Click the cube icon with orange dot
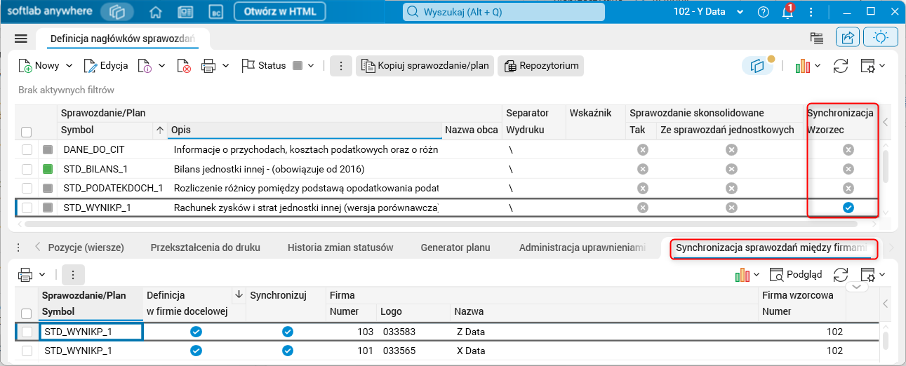This screenshot has width=906, height=366. pyautogui.click(x=758, y=65)
